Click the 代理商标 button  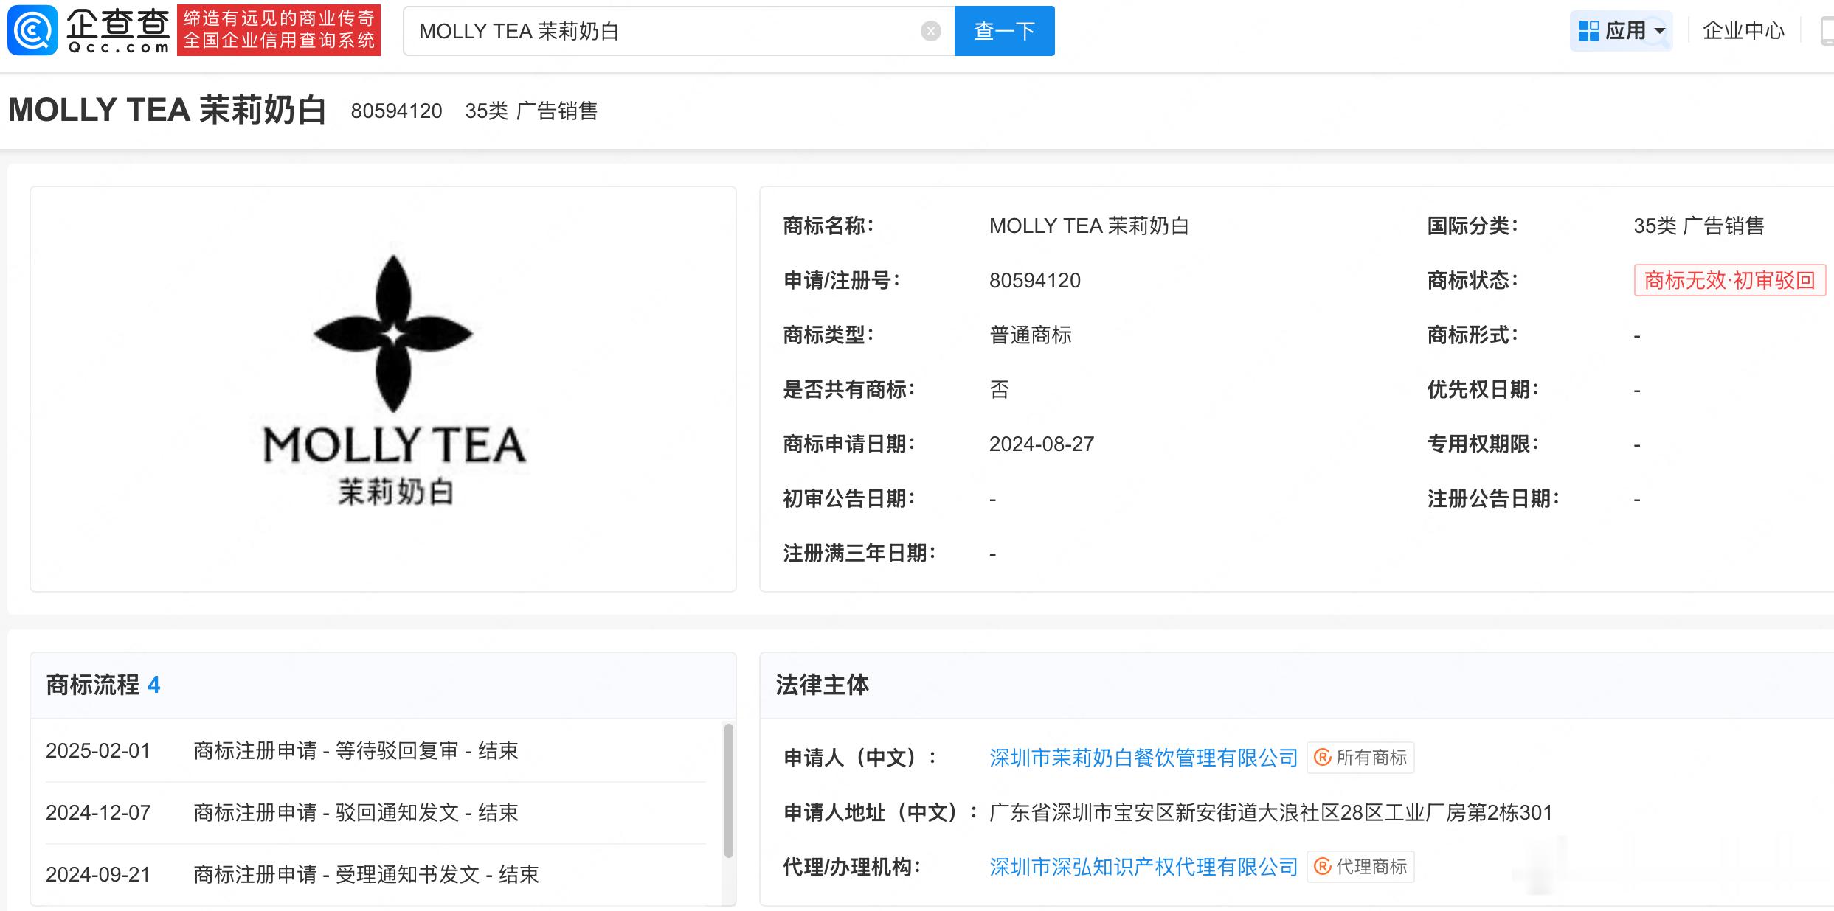(x=1361, y=867)
